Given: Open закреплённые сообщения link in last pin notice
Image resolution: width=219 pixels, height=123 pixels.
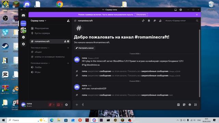Looking at the screenshot, I should coord(155,95).
